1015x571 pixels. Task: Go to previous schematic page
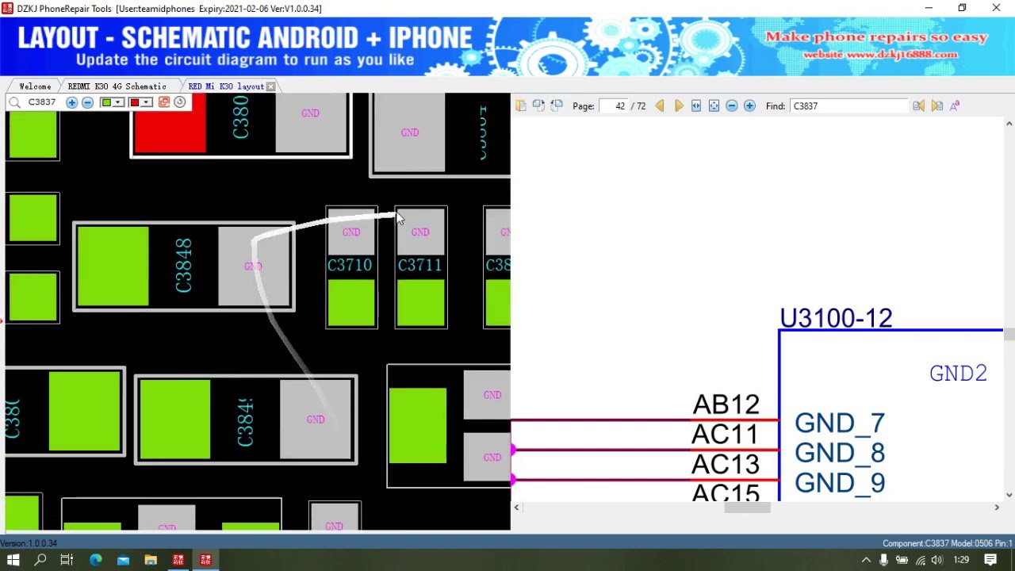(x=660, y=105)
